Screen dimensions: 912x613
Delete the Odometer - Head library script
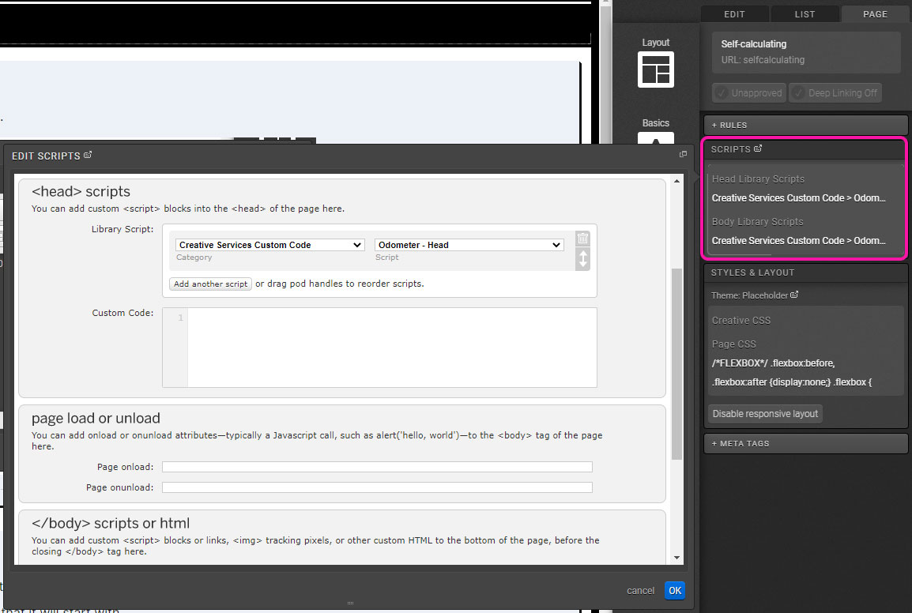[582, 239]
